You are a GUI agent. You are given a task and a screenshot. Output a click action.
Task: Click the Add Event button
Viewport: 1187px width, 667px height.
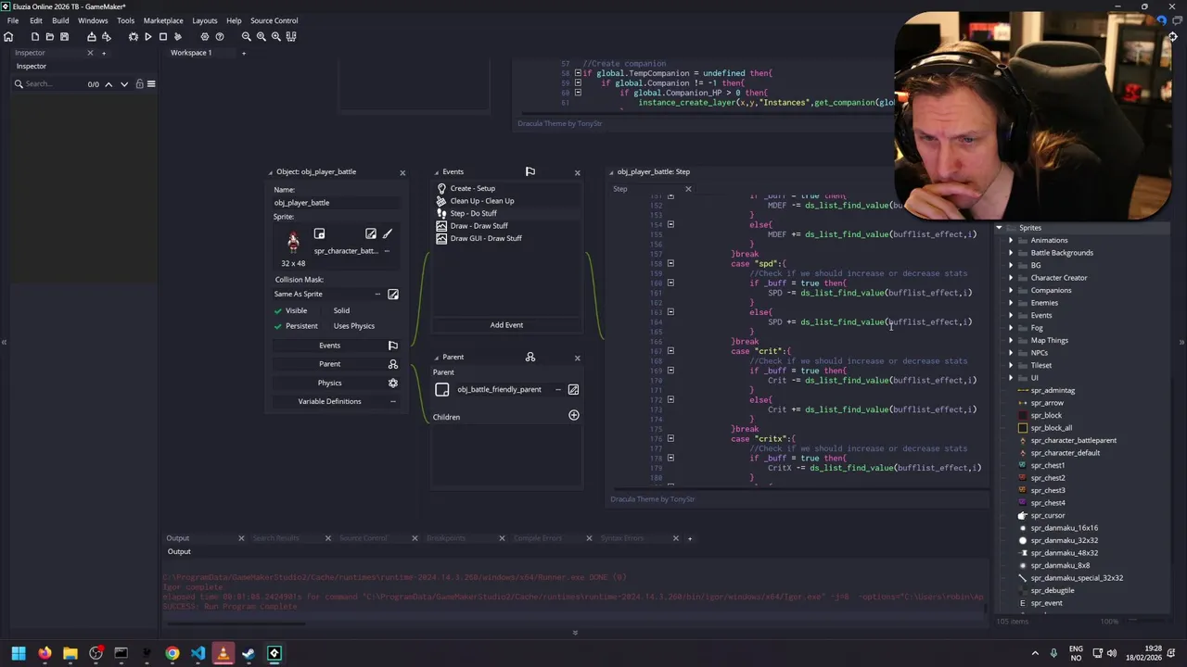(506, 325)
